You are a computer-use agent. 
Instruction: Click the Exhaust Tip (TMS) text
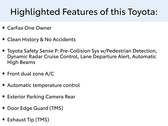pos(28,120)
